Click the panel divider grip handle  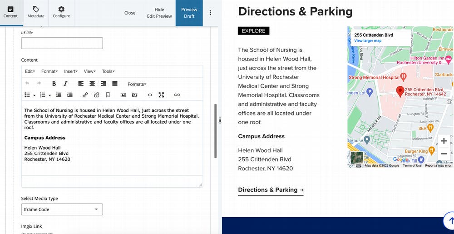pos(220,120)
